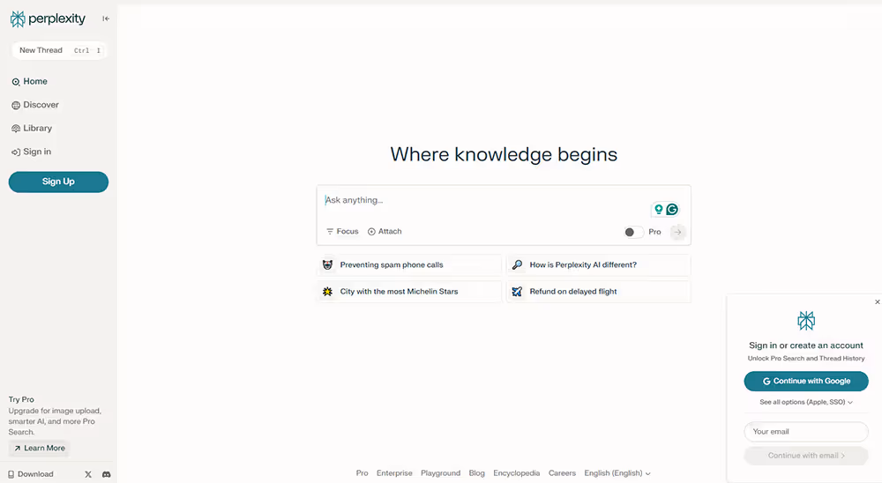This screenshot has height=483, width=882.
Task: Click the Your email field
Action: pos(806,432)
